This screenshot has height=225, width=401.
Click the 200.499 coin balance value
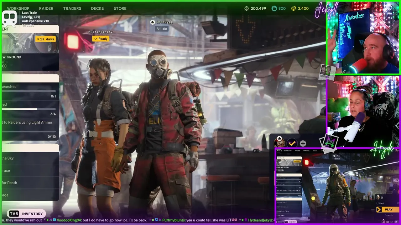(258, 8)
